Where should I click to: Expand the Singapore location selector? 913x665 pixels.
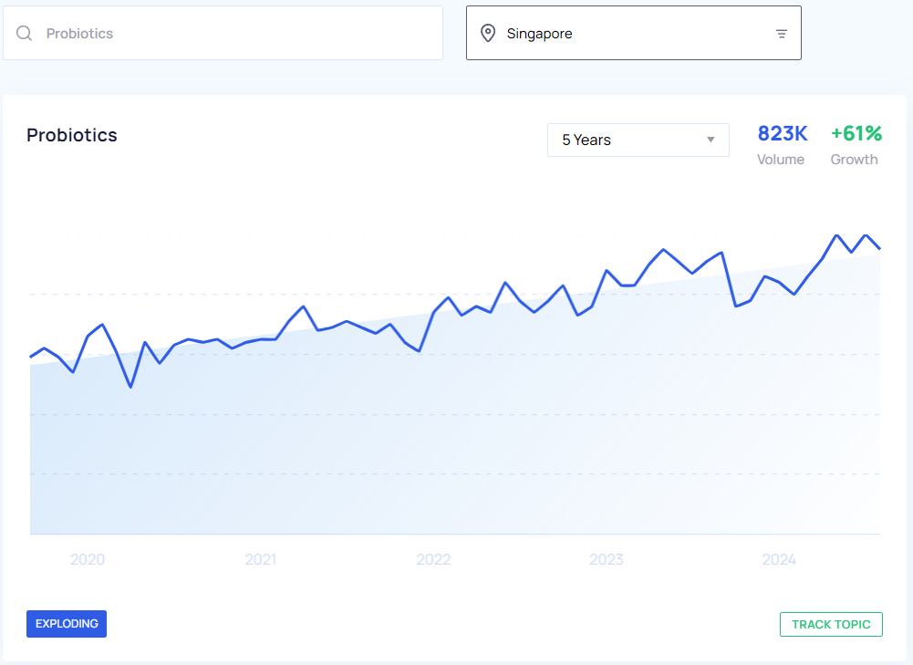633,34
